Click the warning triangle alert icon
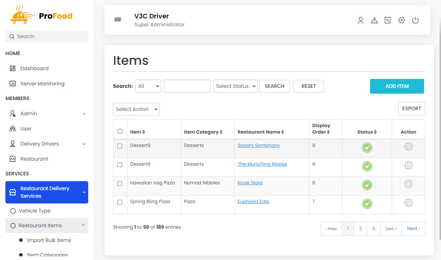The image size is (441, 260). pos(374,21)
